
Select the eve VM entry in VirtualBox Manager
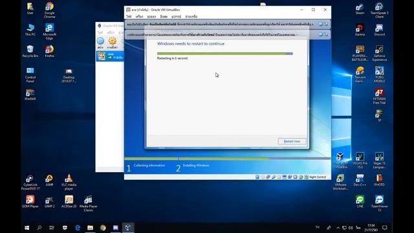pos(110,56)
